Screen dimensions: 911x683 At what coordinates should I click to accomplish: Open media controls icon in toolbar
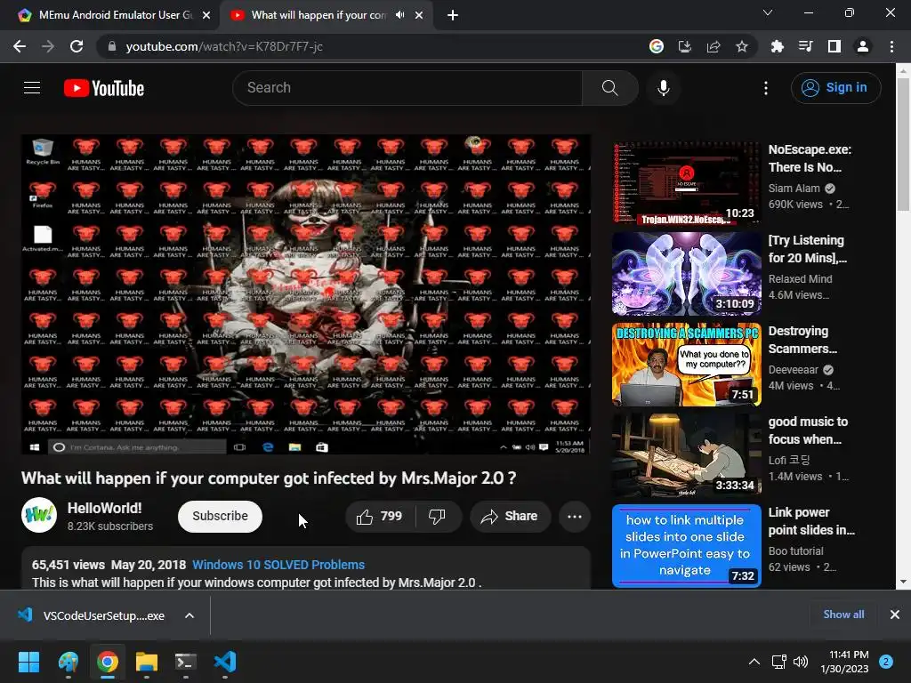[x=805, y=46]
